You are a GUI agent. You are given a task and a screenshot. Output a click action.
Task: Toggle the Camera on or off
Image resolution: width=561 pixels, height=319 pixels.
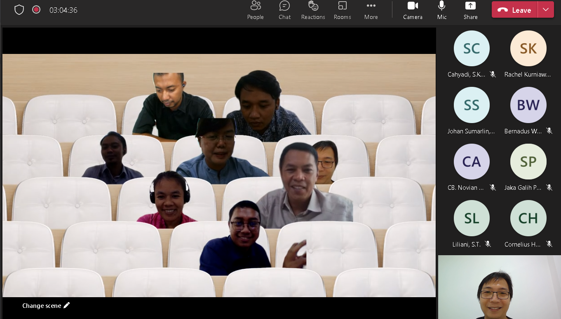(x=413, y=10)
